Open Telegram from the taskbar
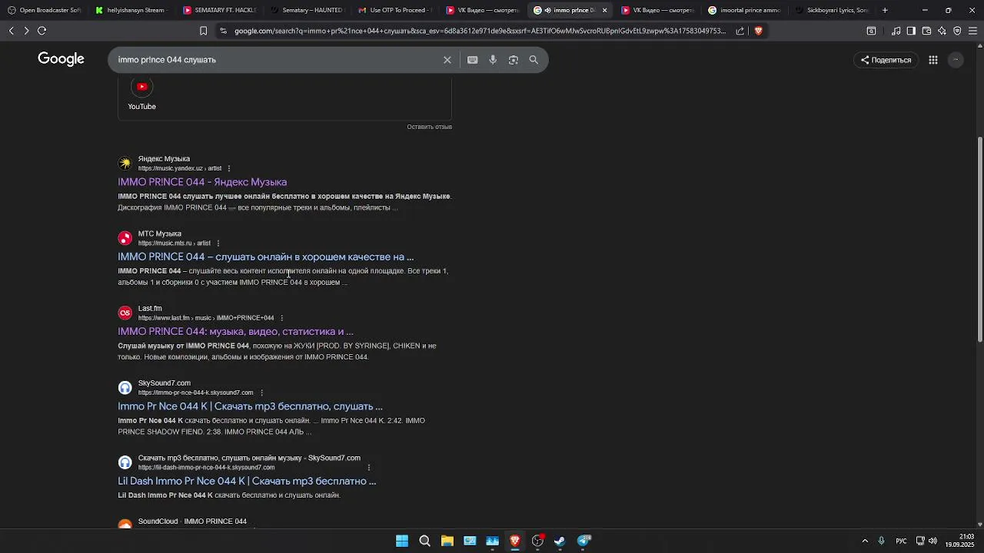The height and width of the screenshot is (553, 984). click(583, 541)
